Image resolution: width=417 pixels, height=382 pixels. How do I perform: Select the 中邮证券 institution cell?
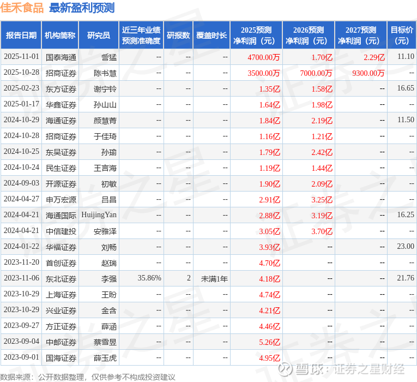coord(61,342)
